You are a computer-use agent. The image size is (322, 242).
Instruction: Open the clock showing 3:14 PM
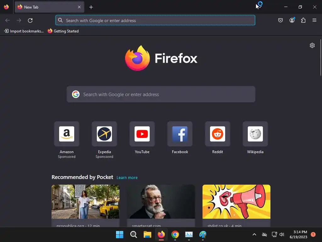(298, 234)
